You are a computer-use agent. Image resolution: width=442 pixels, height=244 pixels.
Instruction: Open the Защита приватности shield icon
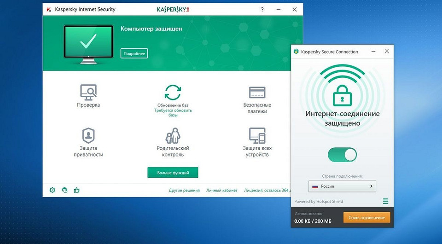point(88,135)
